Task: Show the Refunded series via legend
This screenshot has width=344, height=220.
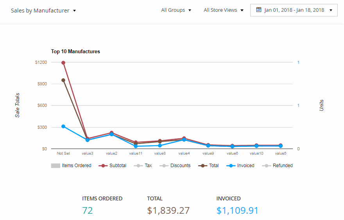Action: (278, 166)
